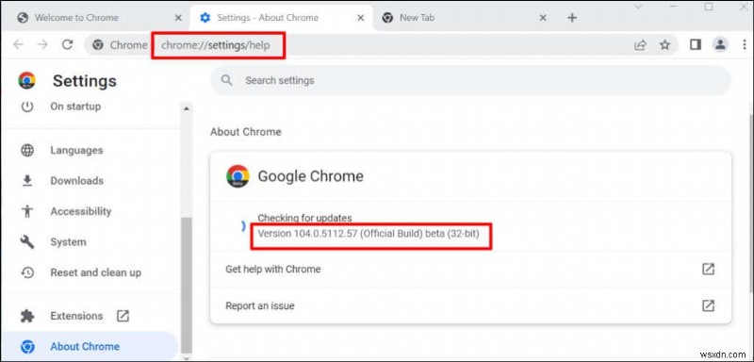Screen dimensions: 754x362
Task: Share this page via share icon
Action: [x=640, y=45]
